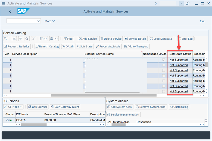Go back with the left arrow
212x141 pixels.
[x=10, y=11]
